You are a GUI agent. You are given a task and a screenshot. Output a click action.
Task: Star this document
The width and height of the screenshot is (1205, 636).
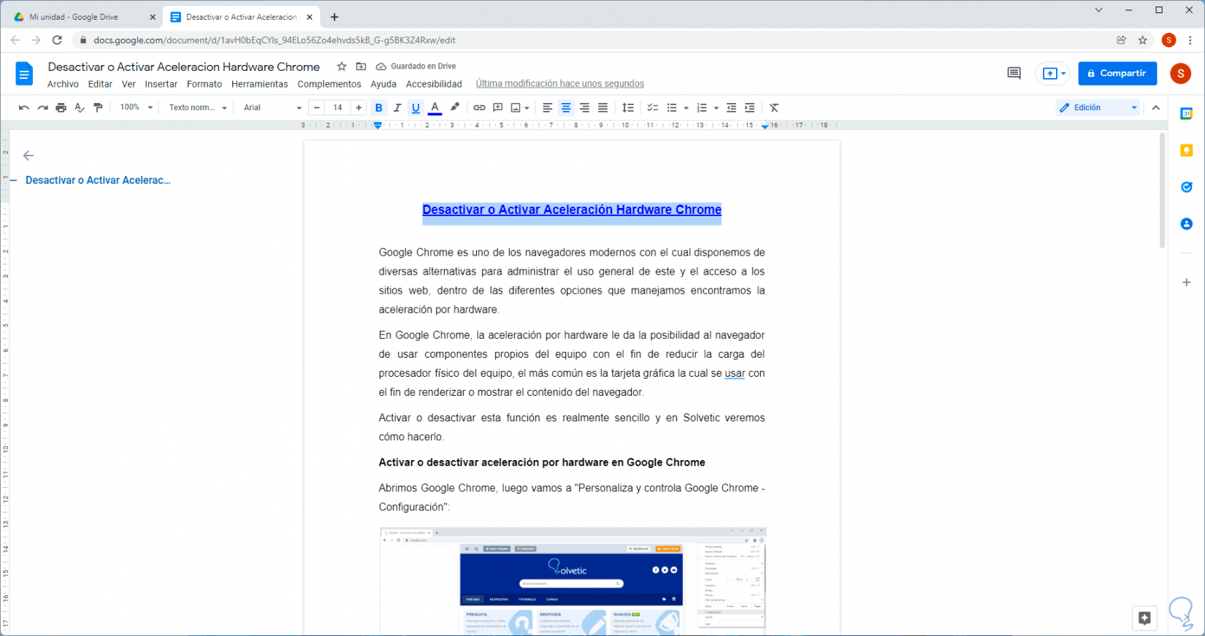coord(342,66)
